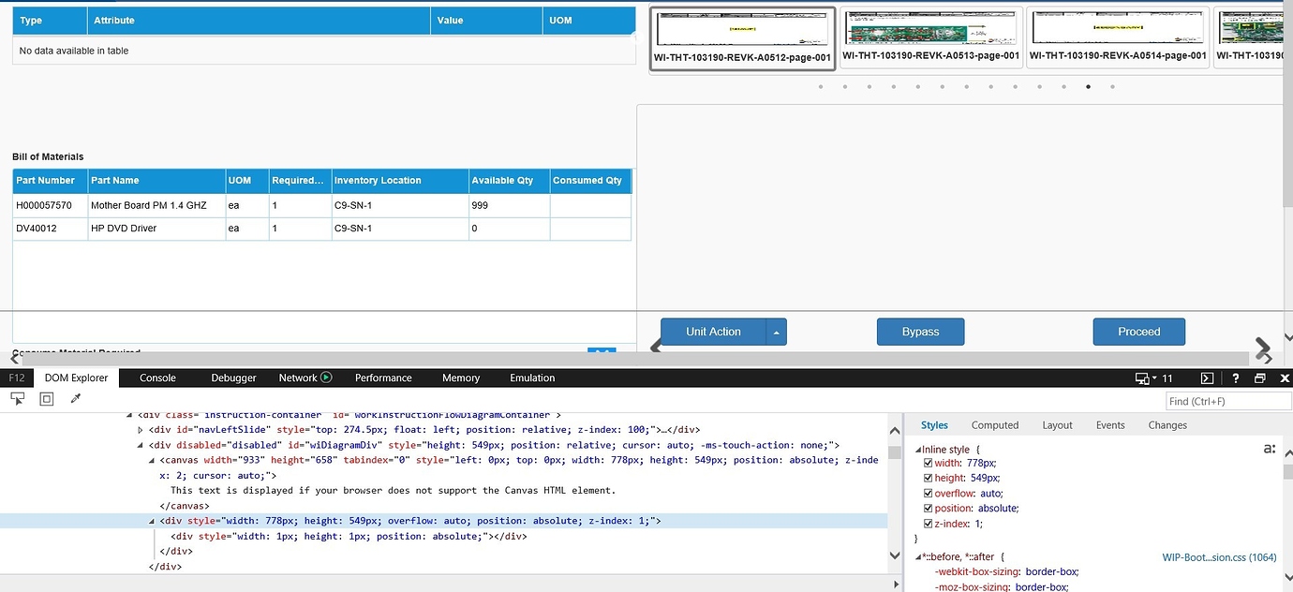Click the first carousel pagination dot

click(821, 87)
